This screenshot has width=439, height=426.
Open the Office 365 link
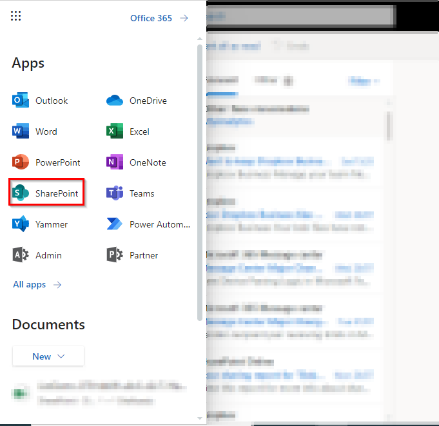tap(151, 18)
